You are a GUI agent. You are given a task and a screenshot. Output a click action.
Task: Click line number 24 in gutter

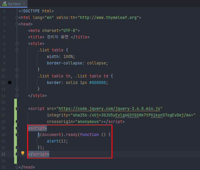pyautogui.click(x=3, y=161)
